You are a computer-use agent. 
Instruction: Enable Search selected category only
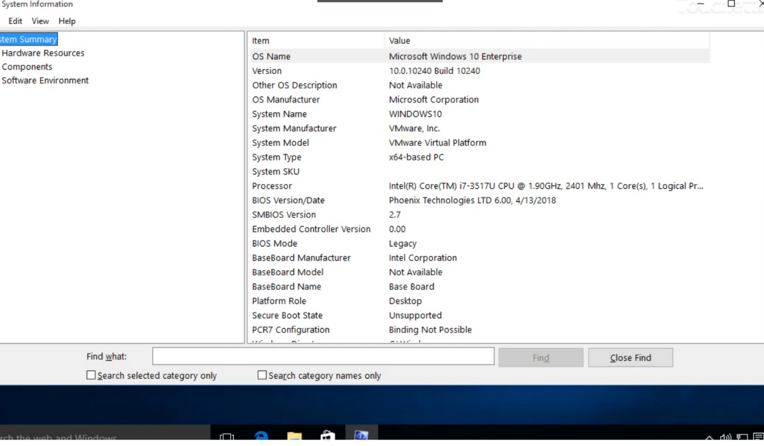152,375
